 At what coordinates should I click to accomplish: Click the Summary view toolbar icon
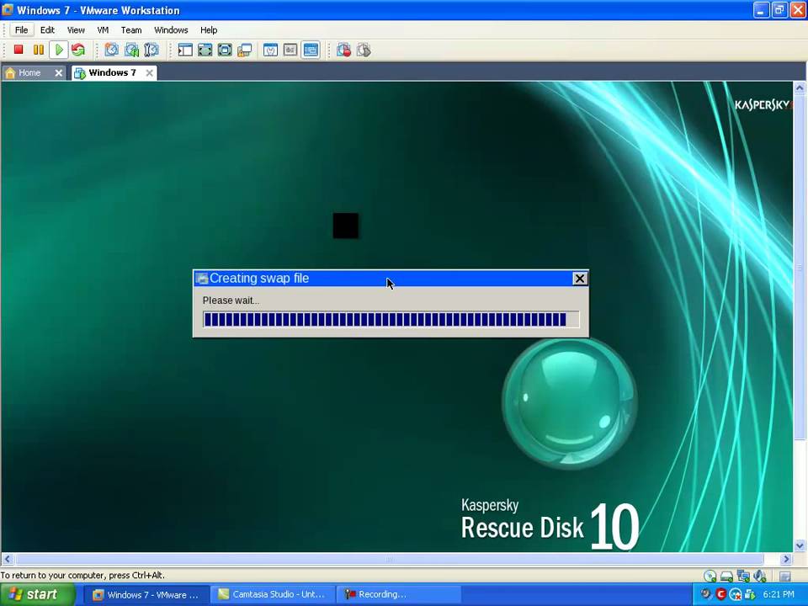tap(270, 50)
